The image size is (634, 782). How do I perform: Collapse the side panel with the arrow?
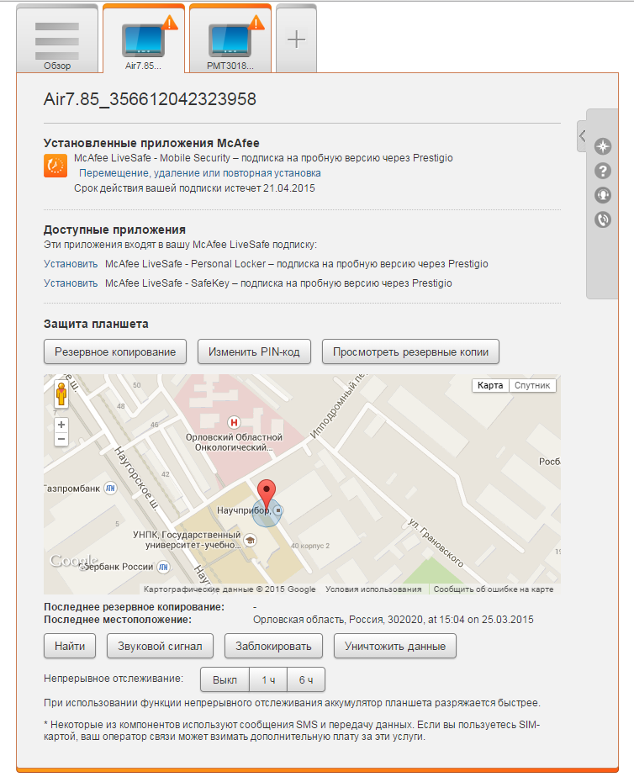[x=582, y=135]
